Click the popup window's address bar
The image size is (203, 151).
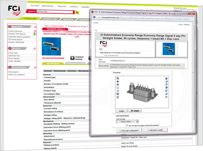click(x=143, y=18)
